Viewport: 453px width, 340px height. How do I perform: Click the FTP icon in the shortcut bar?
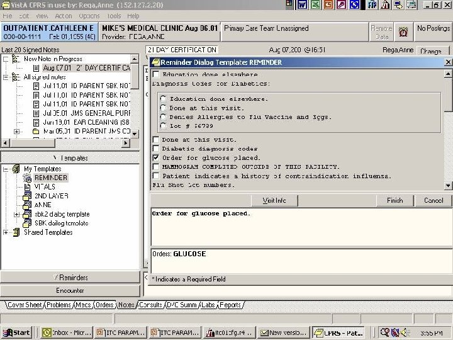372,4
